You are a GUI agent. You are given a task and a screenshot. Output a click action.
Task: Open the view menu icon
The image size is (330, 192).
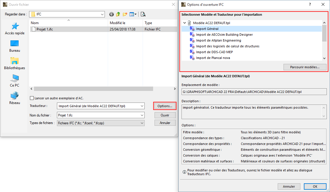(133, 14)
